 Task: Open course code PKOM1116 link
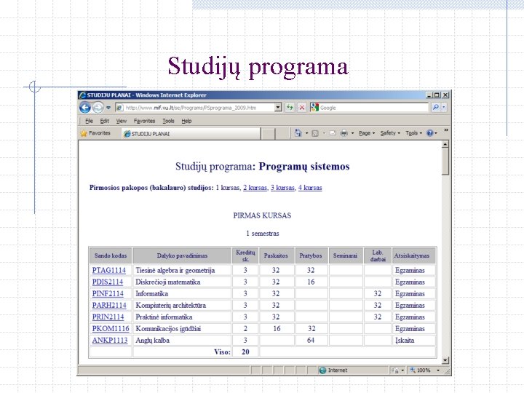tap(111, 329)
